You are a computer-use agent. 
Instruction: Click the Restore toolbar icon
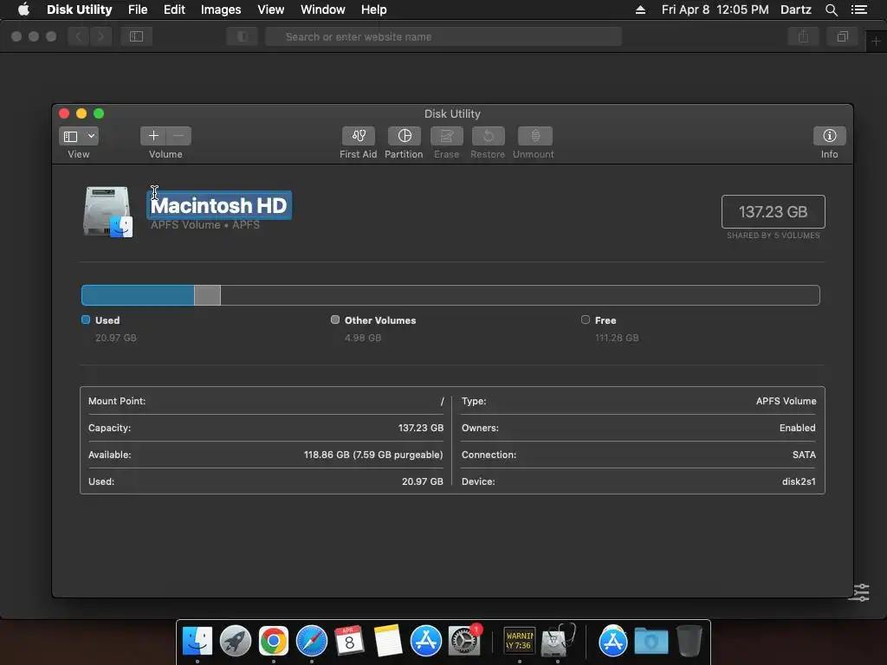tap(488, 136)
